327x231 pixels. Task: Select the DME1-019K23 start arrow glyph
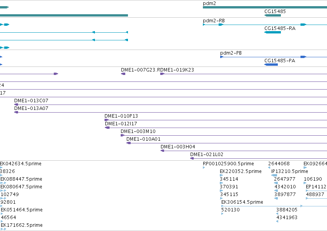(x=162, y=74)
